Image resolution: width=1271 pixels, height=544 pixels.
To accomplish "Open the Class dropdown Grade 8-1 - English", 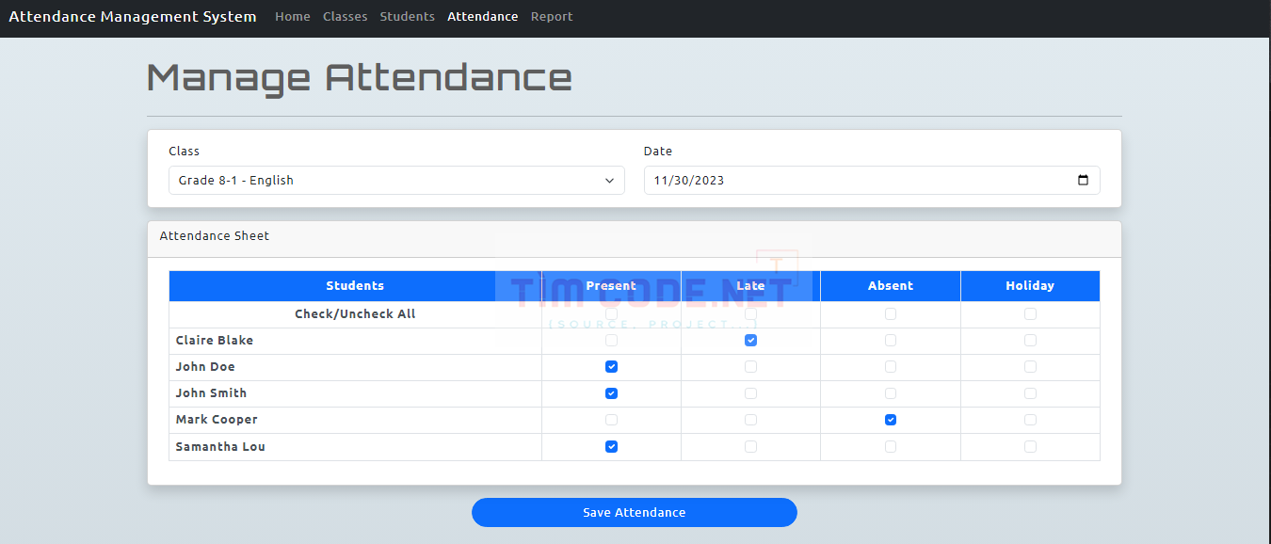I will click(x=396, y=181).
